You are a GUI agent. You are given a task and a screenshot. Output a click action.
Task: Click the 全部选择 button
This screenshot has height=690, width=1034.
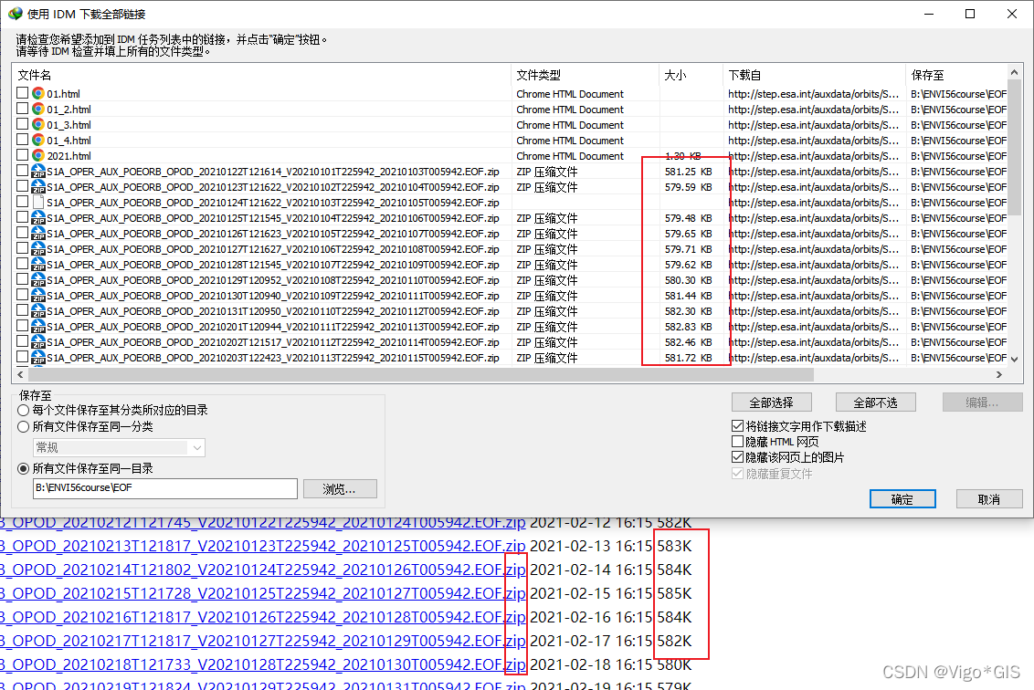point(772,402)
